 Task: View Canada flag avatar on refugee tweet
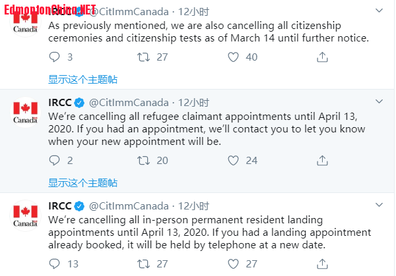click(x=25, y=112)
